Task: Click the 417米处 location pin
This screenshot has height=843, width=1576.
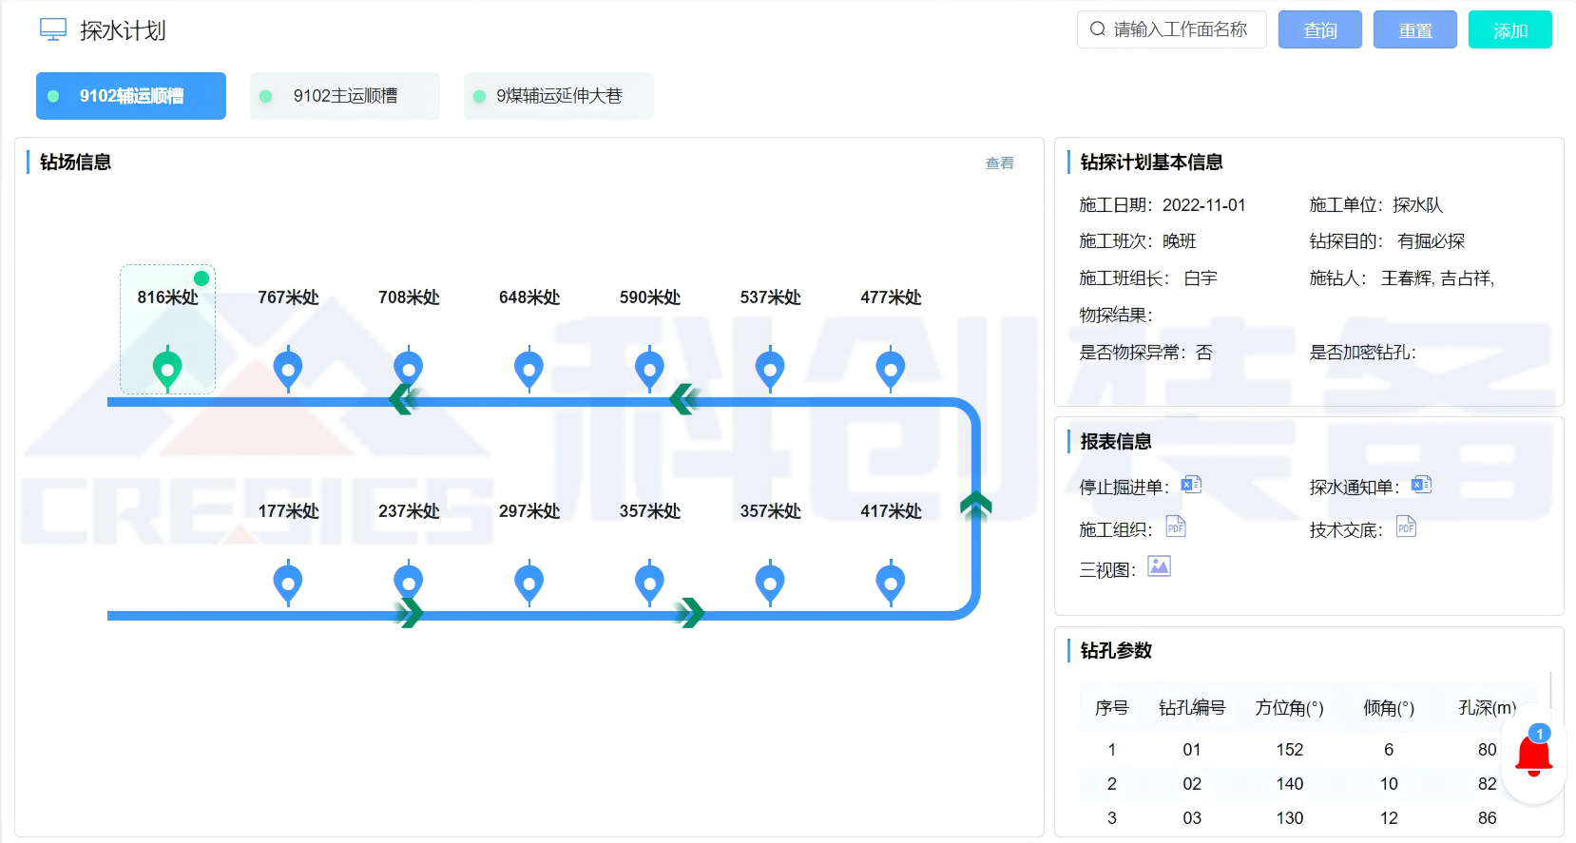Action: (891, 582)
